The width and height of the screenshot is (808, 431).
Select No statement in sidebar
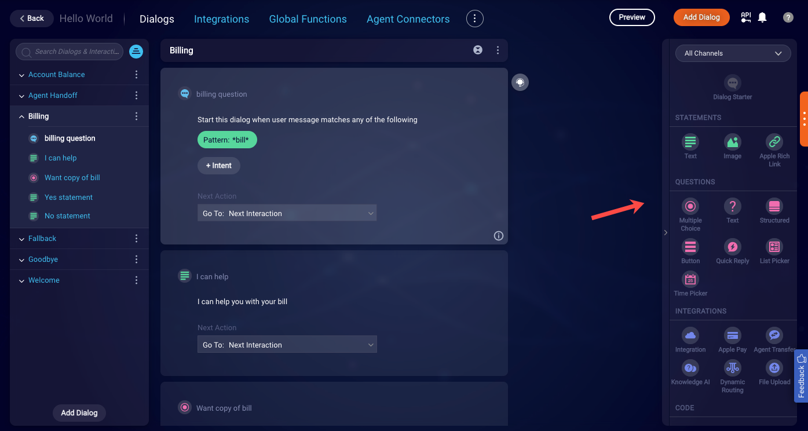click(67, 216)
